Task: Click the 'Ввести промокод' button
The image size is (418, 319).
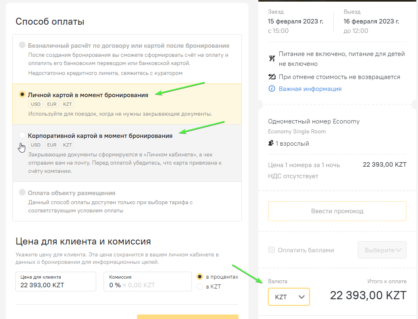Action: [337, 211]
